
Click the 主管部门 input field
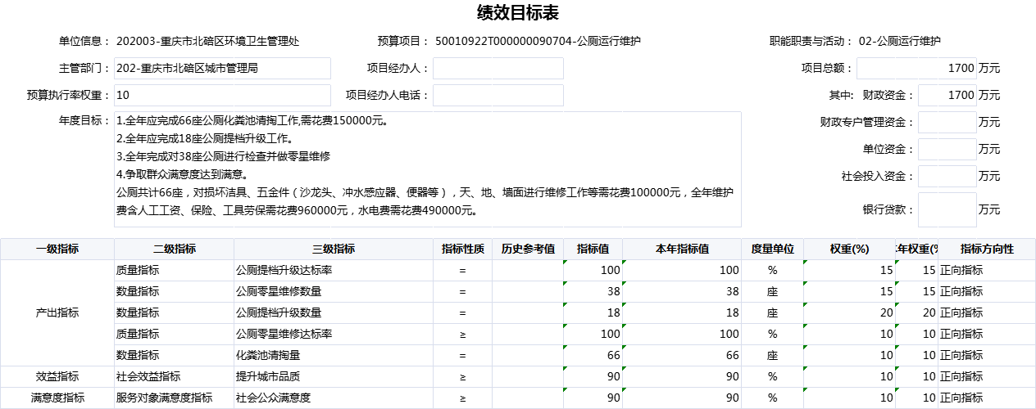222,69
